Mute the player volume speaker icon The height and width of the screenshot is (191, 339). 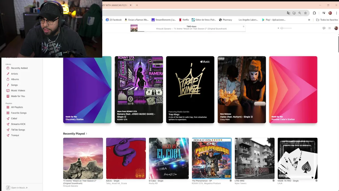278,28
